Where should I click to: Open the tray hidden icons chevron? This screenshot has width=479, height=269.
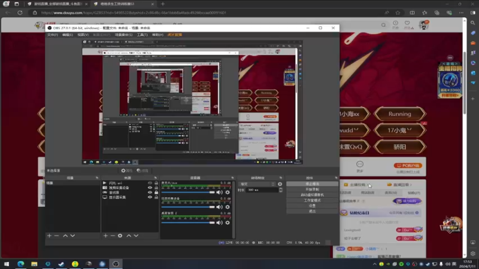(x=375, y=264)
